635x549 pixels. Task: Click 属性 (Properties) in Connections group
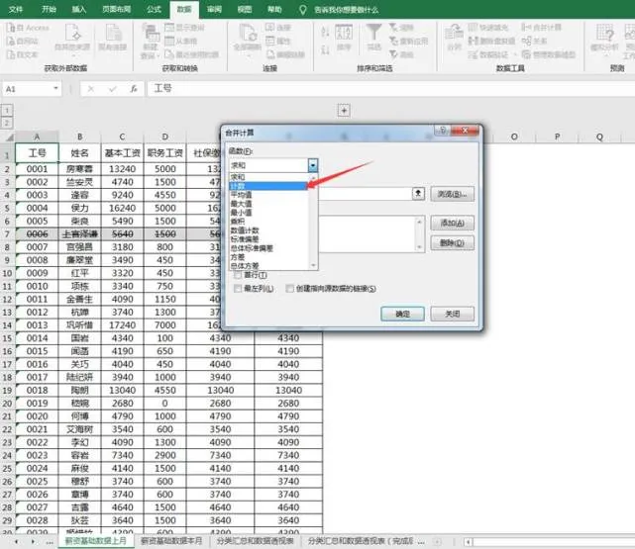pyautogui.click(x=270, y=41)
